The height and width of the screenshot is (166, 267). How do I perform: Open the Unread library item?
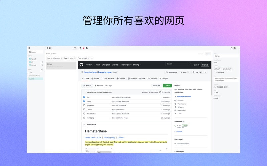pos(36,65)
